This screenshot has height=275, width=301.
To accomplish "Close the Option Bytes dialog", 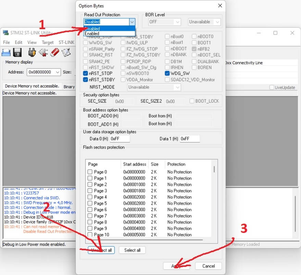I will pos(220,6).
